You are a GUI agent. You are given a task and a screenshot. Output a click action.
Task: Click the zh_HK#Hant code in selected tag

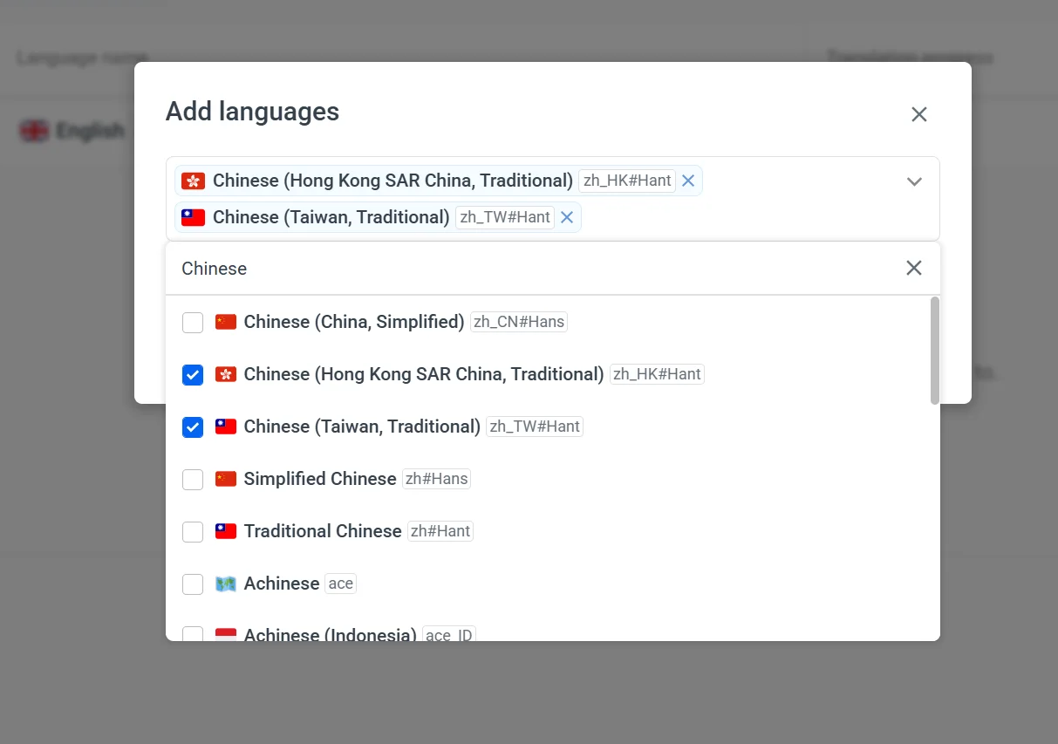click(627, 181)
